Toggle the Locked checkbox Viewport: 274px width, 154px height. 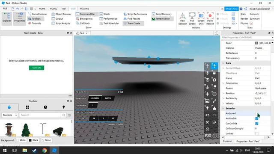pyautogui.click(x=256, y=133)
